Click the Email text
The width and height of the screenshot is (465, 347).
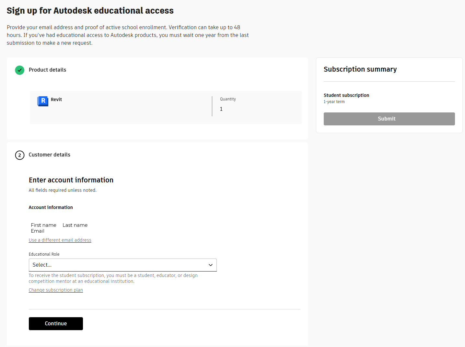pos(38,231)
